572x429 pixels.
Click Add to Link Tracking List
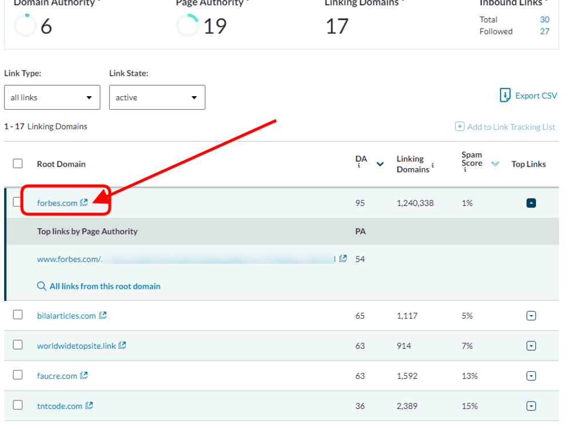click(x=511, y=127)
